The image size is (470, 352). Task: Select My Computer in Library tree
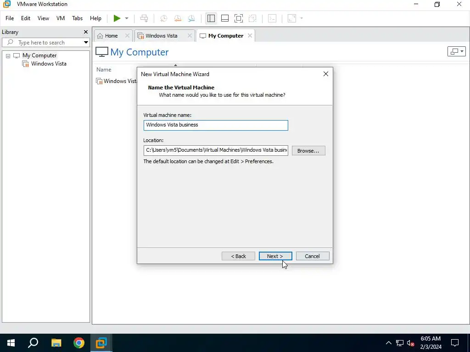click(39, 55)
